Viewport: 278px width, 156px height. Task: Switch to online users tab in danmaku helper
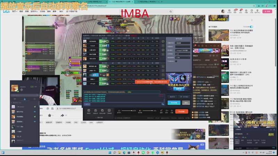pyautogui.click(x=197, y=60)
